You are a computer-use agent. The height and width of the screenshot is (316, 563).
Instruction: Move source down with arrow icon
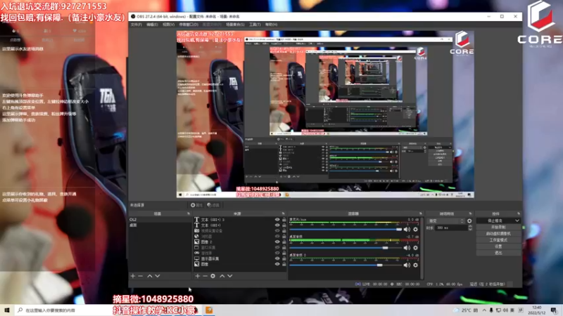click(x=230, y=276)
